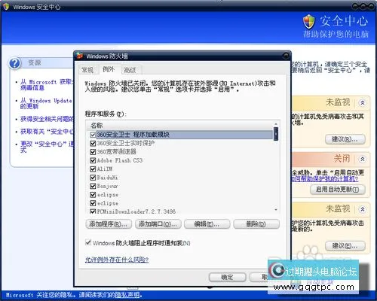Image resolution: width=377 pixels, height=301 pixels.
Task: Select the 360宽带测速器 list entry
Action: tap(116, 152)
